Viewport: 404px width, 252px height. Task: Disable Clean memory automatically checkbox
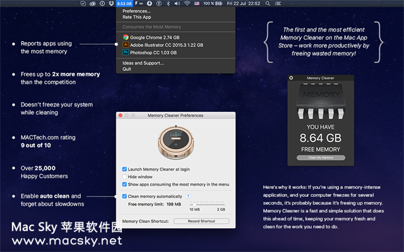click(x=124, y=196)
